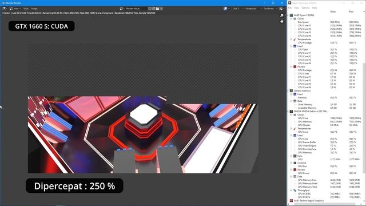The image size is (366, 206).
Task: Select the Available Memory row
Action: click(325, 108)
